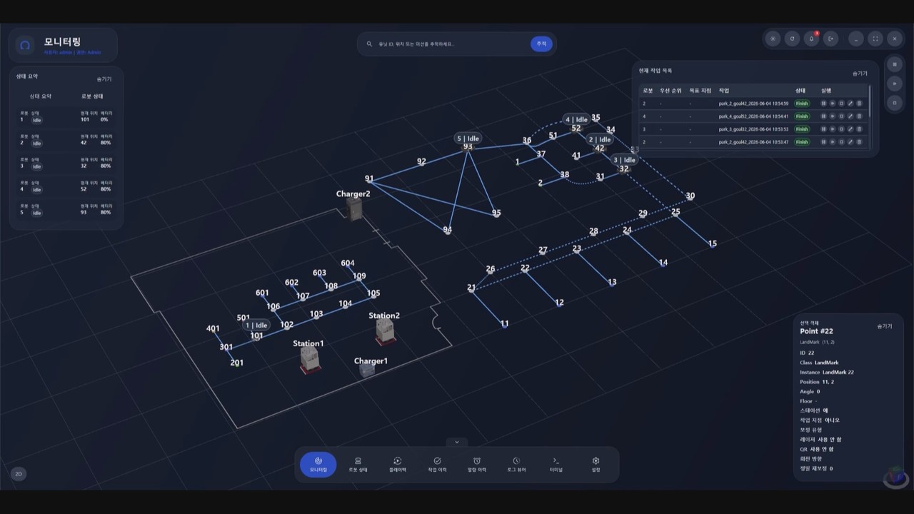The height and width of the screenshot is (514, 914).
Task: Click the '1 | Idle' robot label
Action: coord(256,325)
